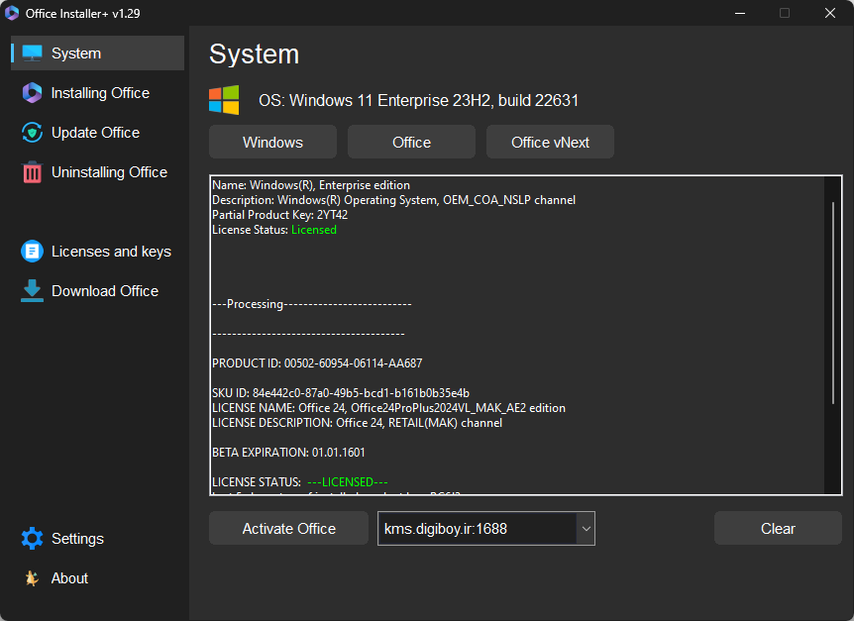Navigate to Download Office page

[x=105, y=291]
